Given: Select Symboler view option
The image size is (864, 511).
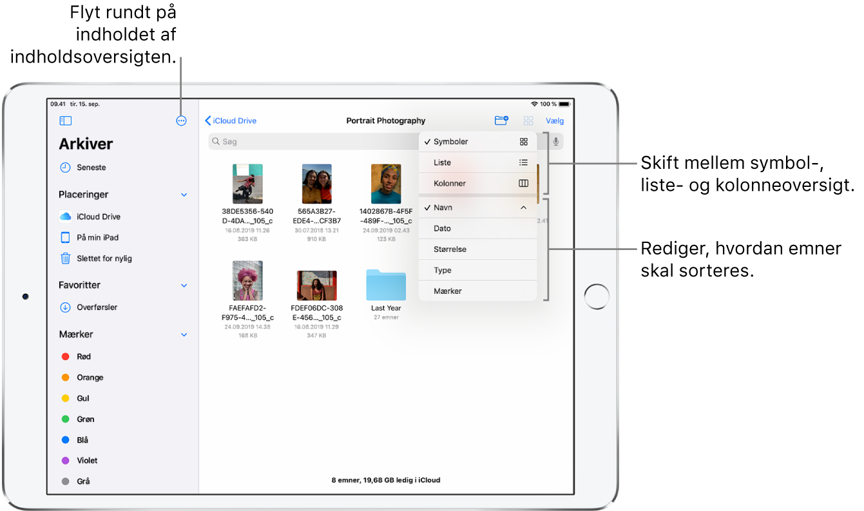Looking at the screenshot, I should (477, 142).
